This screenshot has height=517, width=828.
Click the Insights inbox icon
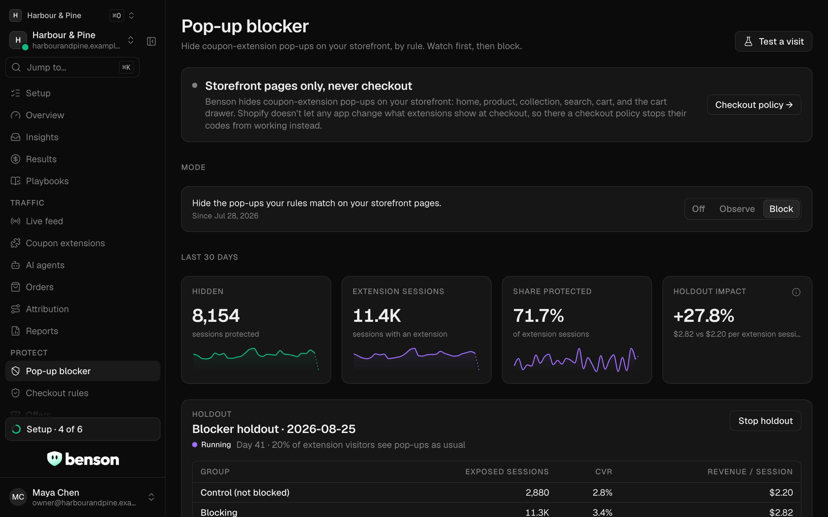[16, 137]
